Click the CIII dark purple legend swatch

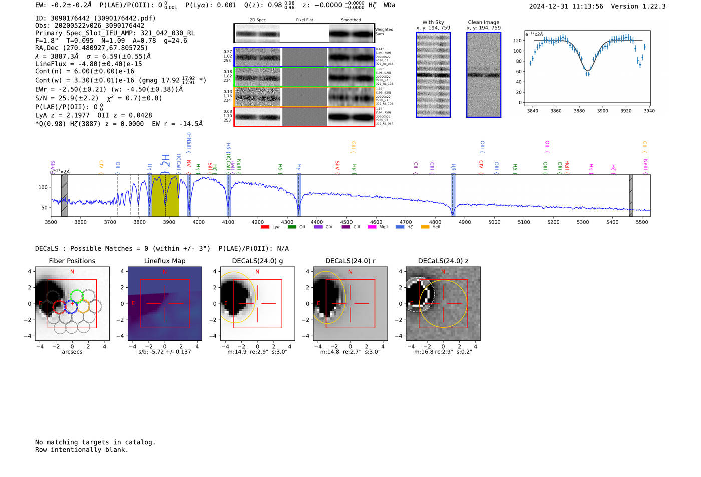coord(346,227)
